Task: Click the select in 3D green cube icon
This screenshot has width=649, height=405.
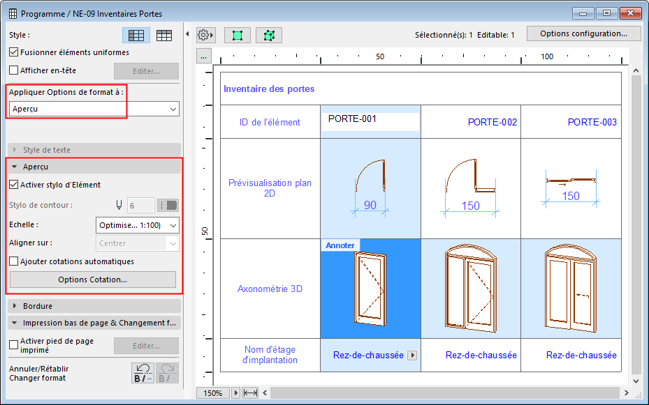Action: point(268,34)
